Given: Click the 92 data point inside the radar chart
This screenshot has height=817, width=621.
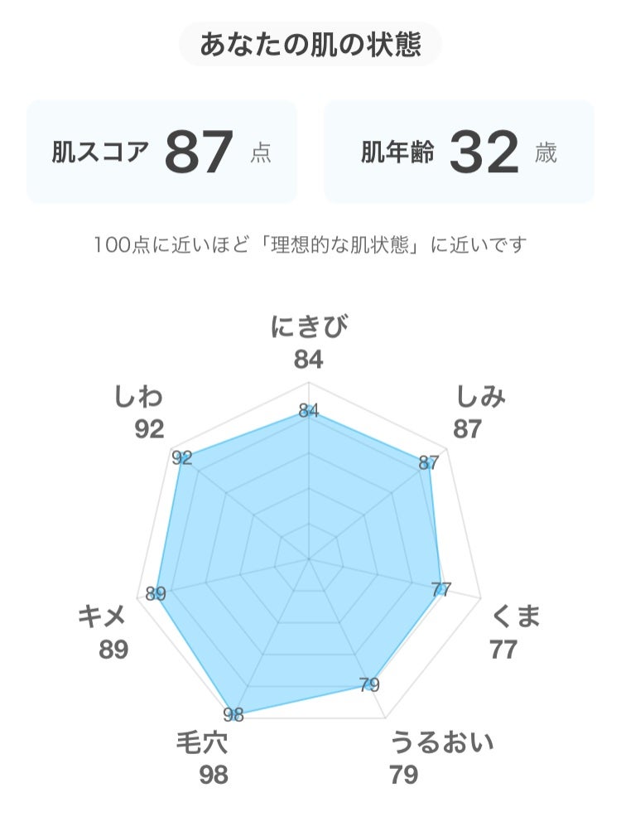Looking at the screenshot, I should [x=182, y=458].
